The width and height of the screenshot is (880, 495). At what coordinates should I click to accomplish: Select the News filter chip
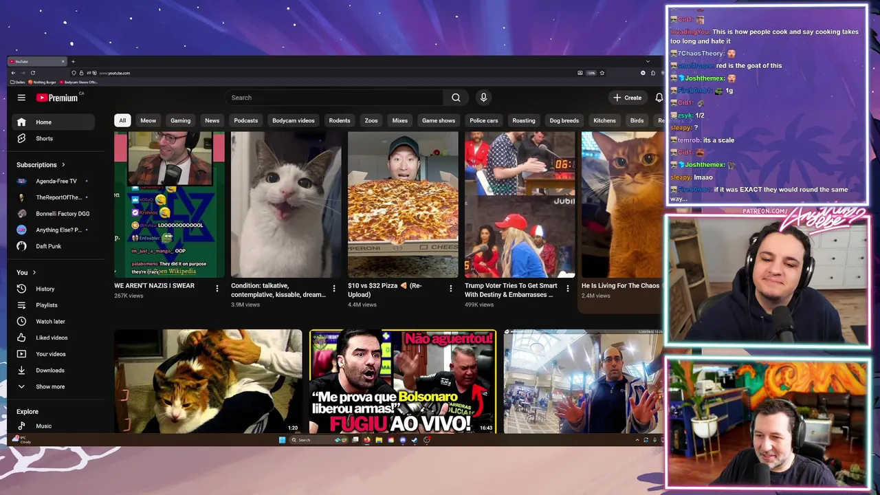212,120
